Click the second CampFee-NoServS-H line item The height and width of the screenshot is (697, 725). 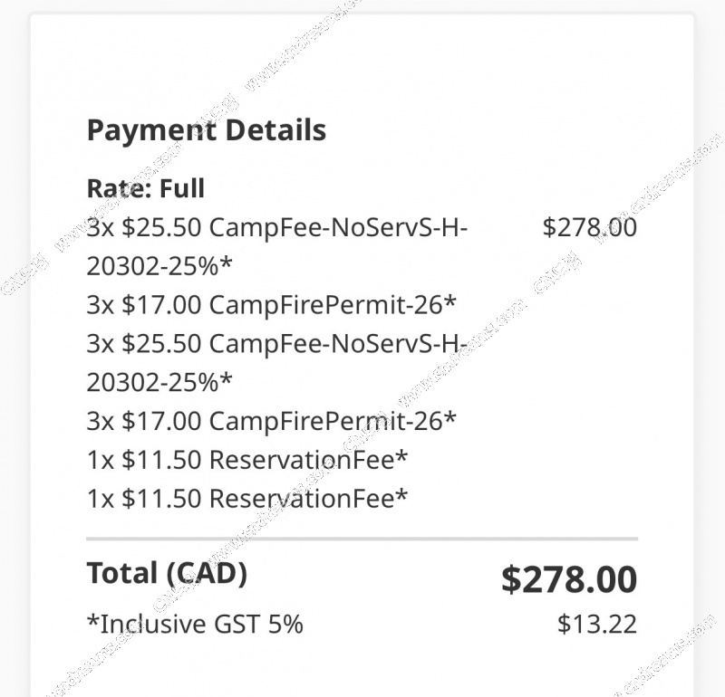click(x=277, y=343)
